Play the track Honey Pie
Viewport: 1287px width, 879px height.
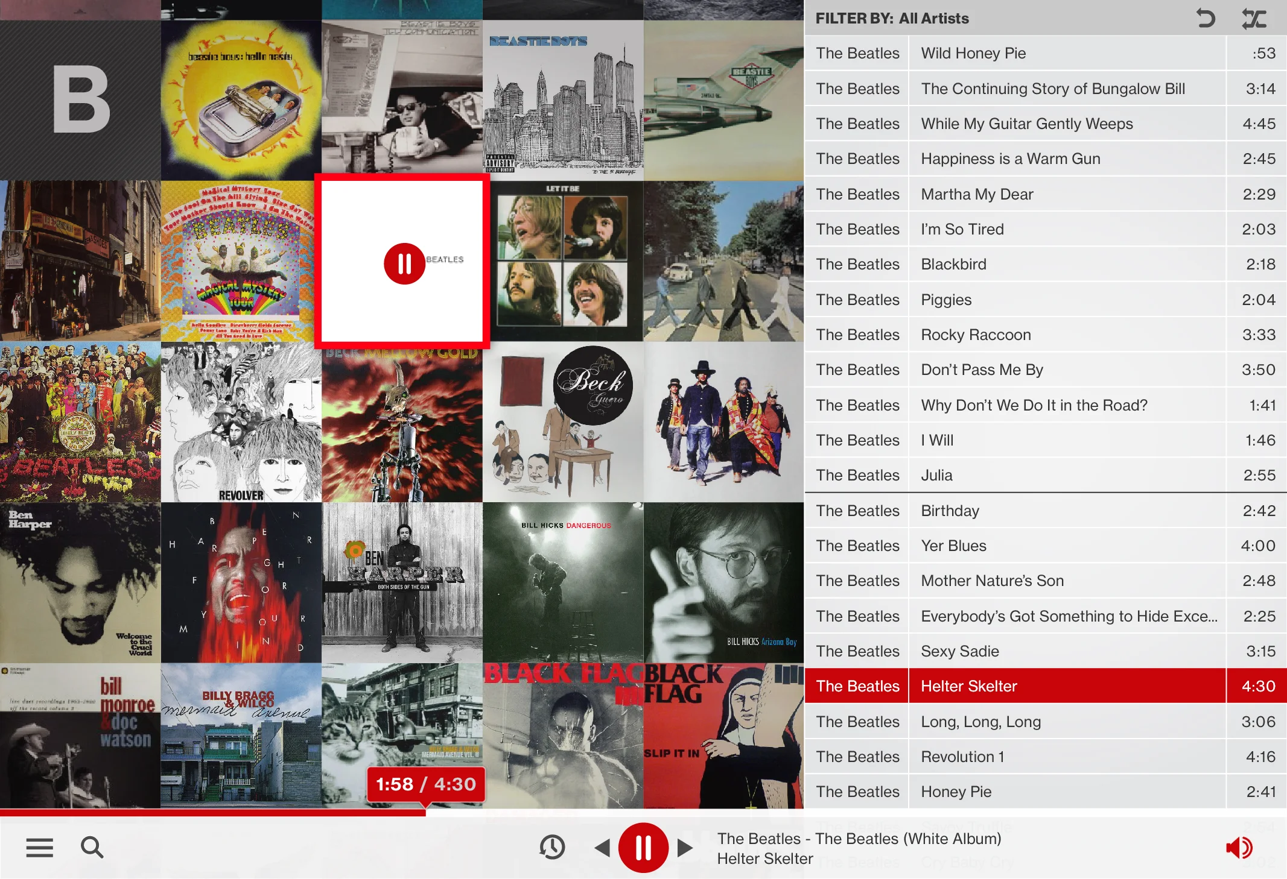pos(1045,792)
